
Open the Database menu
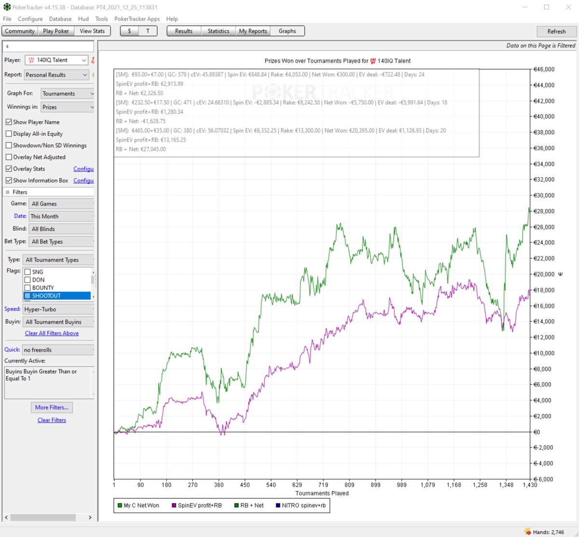point(60,19)
